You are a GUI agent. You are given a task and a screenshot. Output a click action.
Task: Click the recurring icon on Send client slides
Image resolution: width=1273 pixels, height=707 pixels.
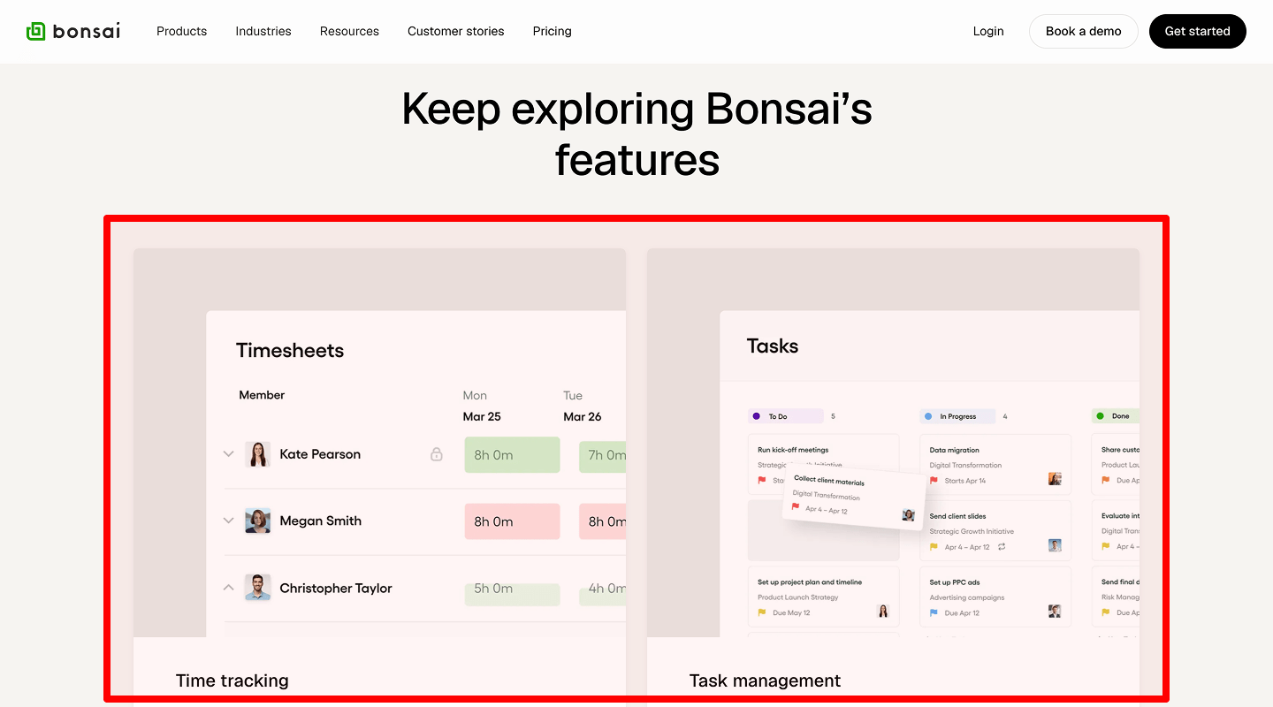coord(1002,546)
